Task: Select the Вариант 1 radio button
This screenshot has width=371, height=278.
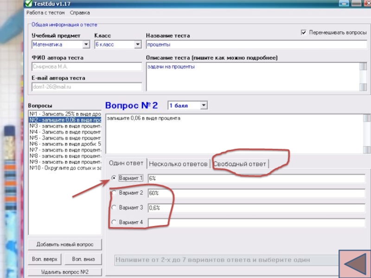Action: [114, 178]
